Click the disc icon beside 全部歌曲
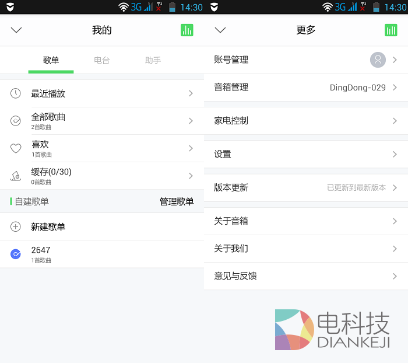Screen dimensions: 408x363 pos(16,121)
